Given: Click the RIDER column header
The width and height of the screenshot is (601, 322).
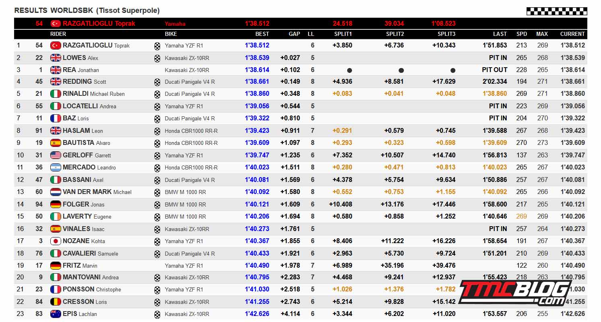Looking at the screenshot, I should coord(58,34).
